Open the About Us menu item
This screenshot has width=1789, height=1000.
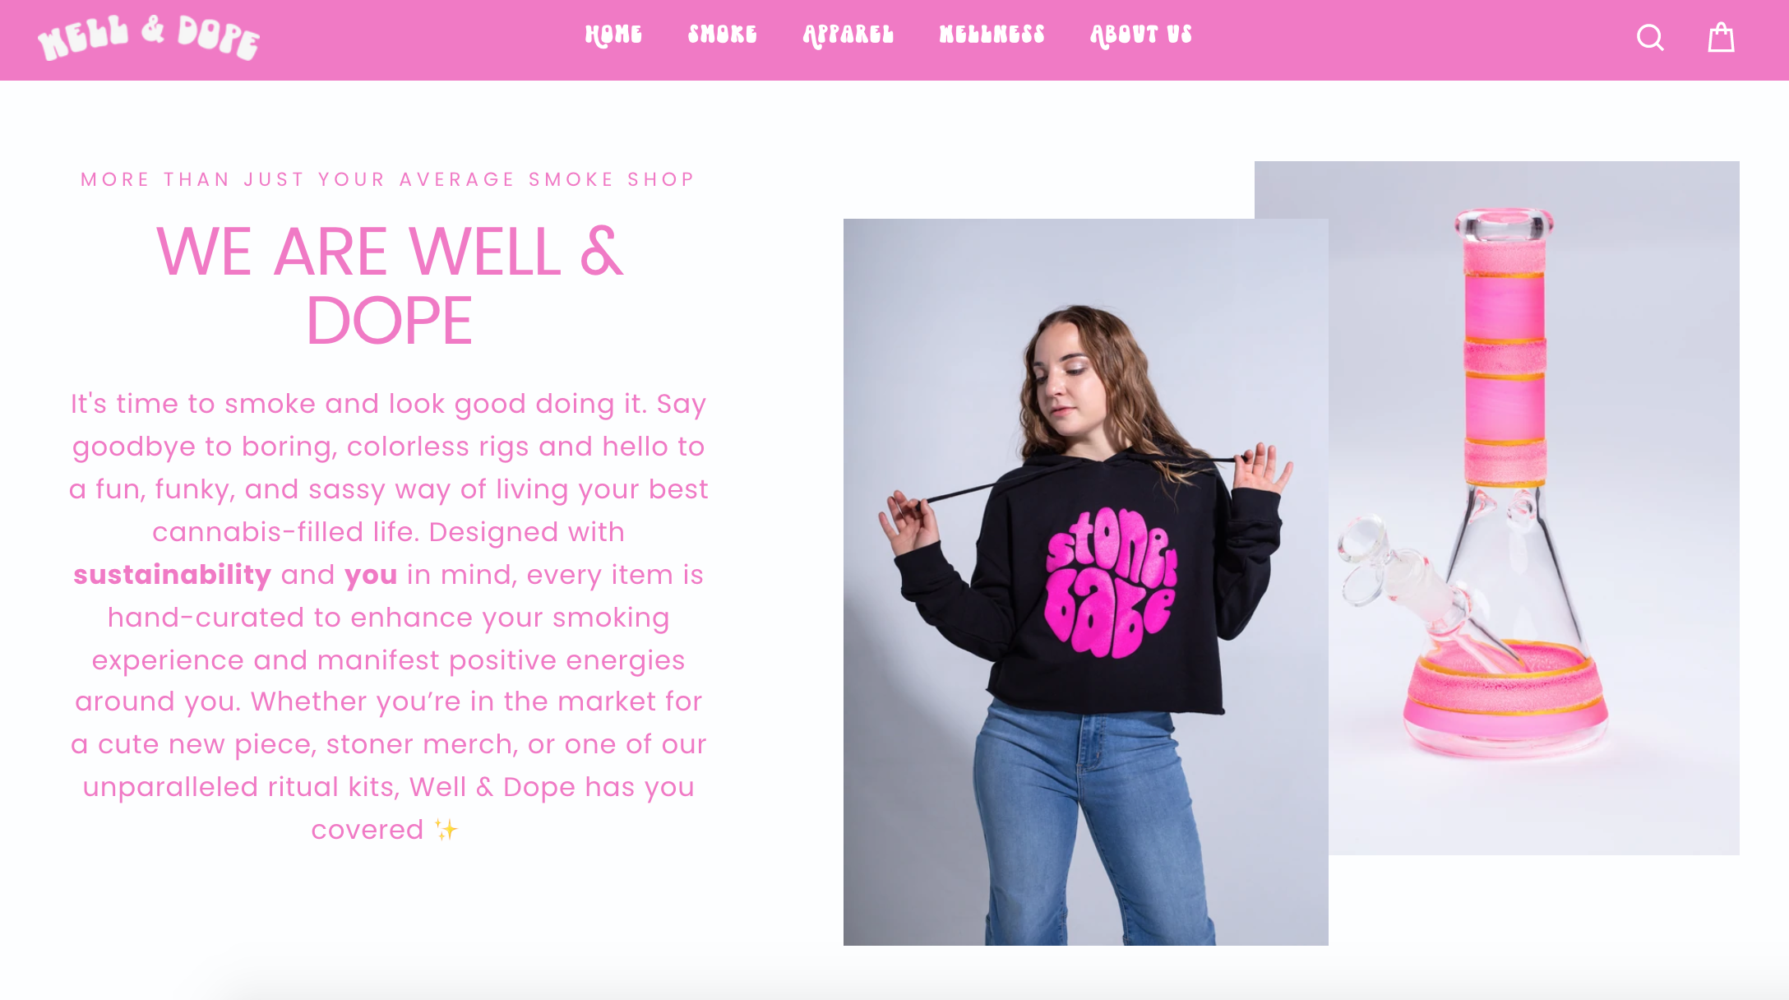[x=1141, y=35]
